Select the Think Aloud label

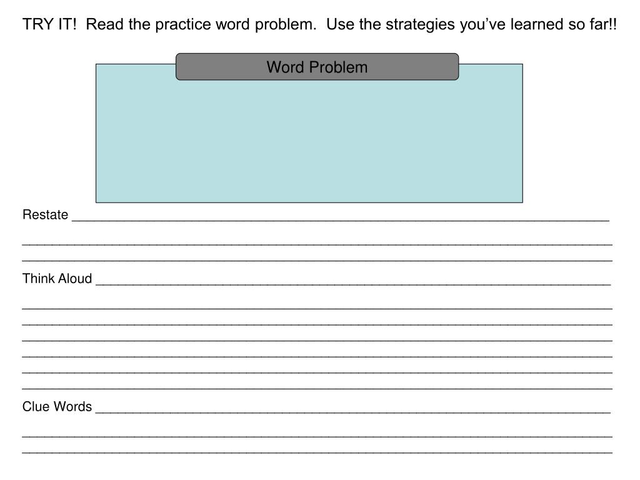pyautogui.click(x=57, y=278)
